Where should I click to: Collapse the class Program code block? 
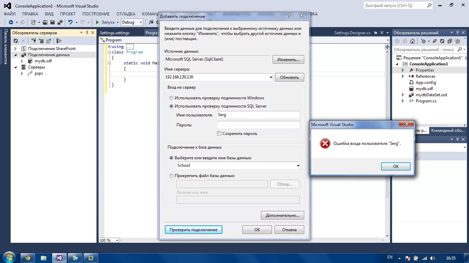(x=110, y=52)
